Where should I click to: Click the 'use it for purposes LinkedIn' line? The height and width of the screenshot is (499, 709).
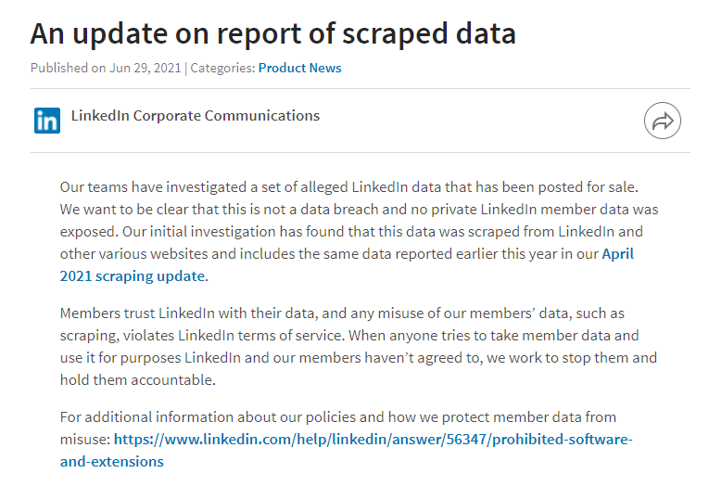[x=359, y=357]
